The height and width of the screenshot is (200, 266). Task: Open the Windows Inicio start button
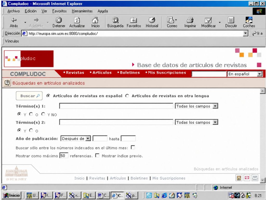[x=11, y=196]
